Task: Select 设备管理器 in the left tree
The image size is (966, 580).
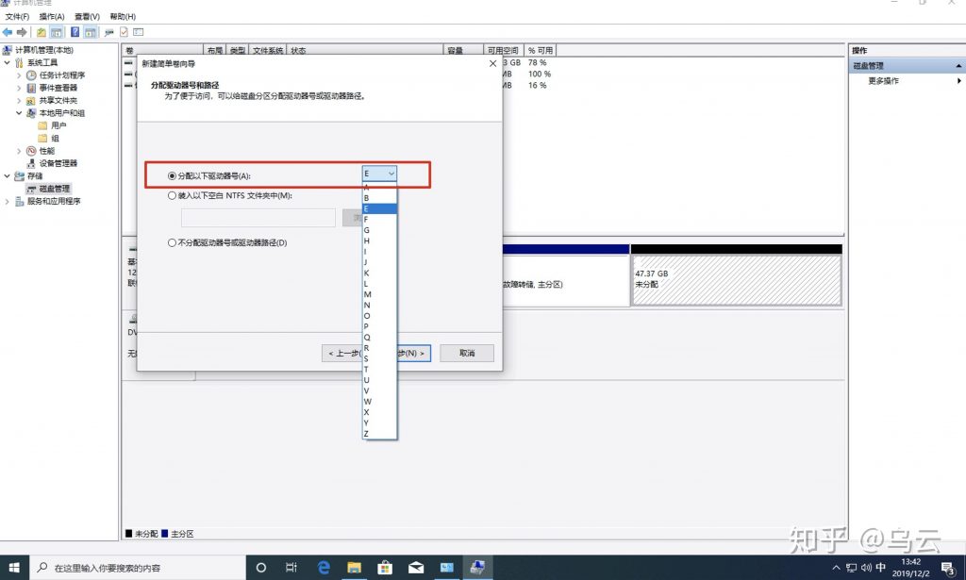Action: point(58,164)
